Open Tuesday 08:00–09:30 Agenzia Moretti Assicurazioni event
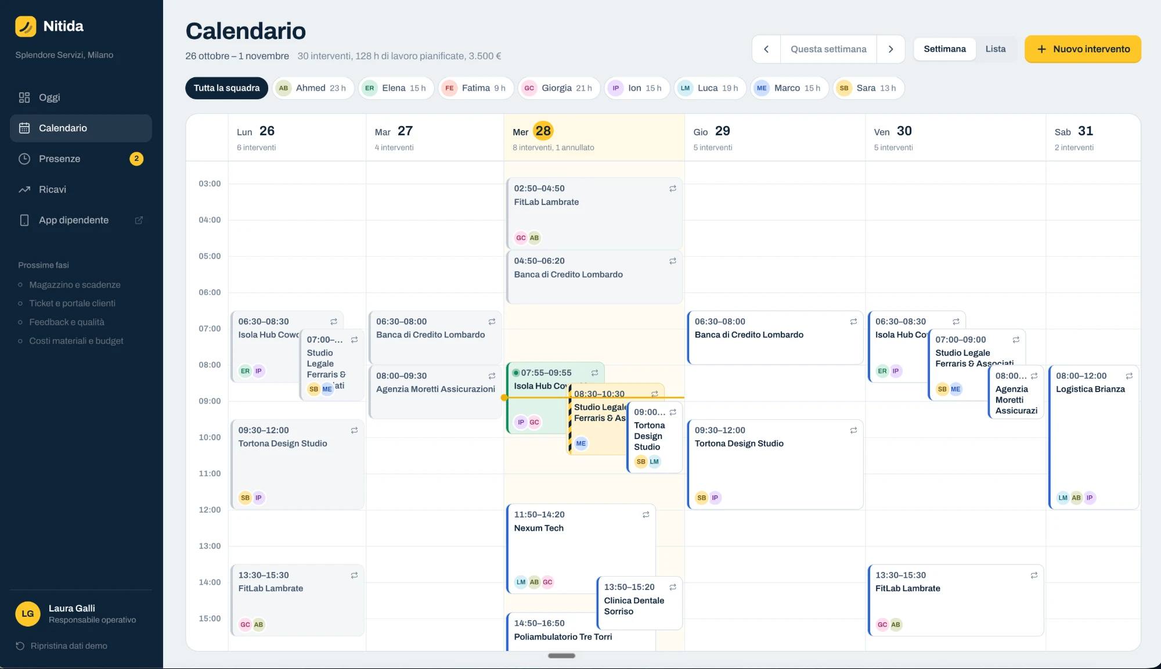The image size is (1161, 669). click(435, 391)
